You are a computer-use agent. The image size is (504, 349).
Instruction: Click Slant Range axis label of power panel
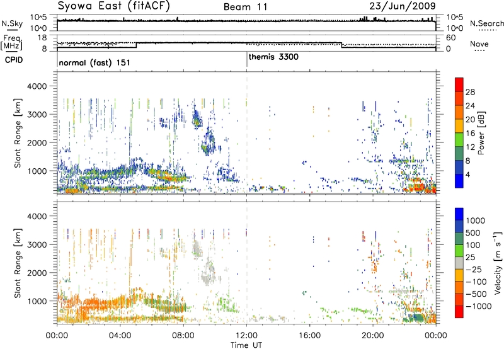(18, 133)
